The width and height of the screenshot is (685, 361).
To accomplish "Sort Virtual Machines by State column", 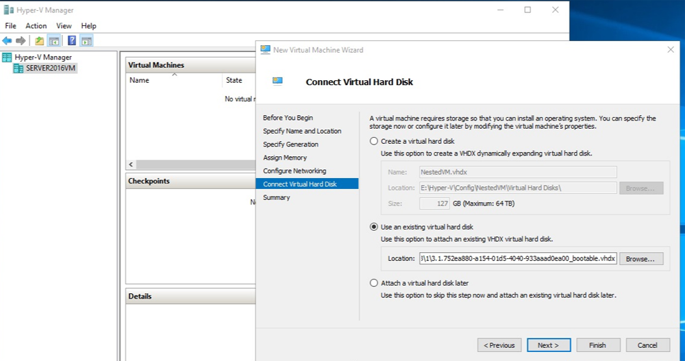I will [239, 80].
